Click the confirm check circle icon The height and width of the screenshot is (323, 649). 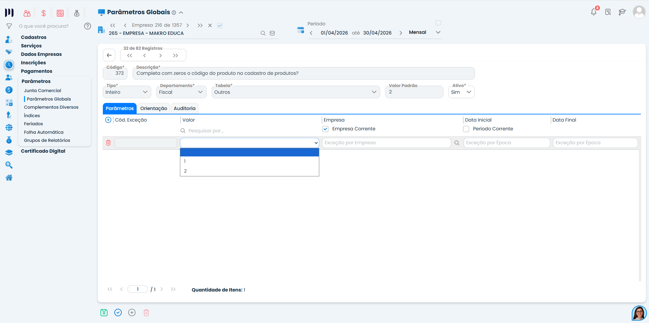pos(118,313)
